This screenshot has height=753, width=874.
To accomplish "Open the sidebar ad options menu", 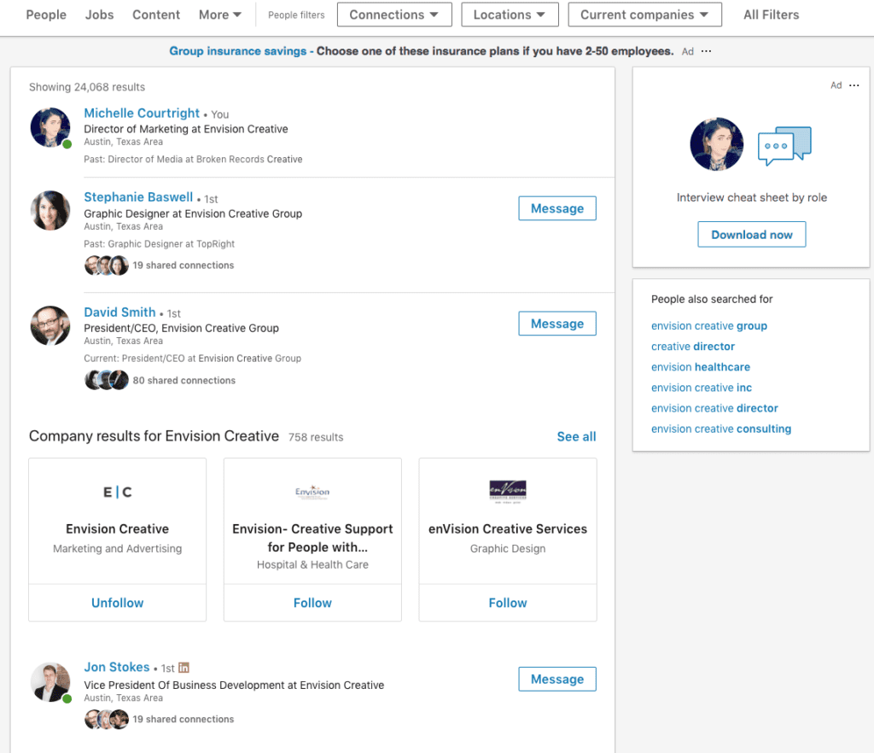I will (854, 85).
